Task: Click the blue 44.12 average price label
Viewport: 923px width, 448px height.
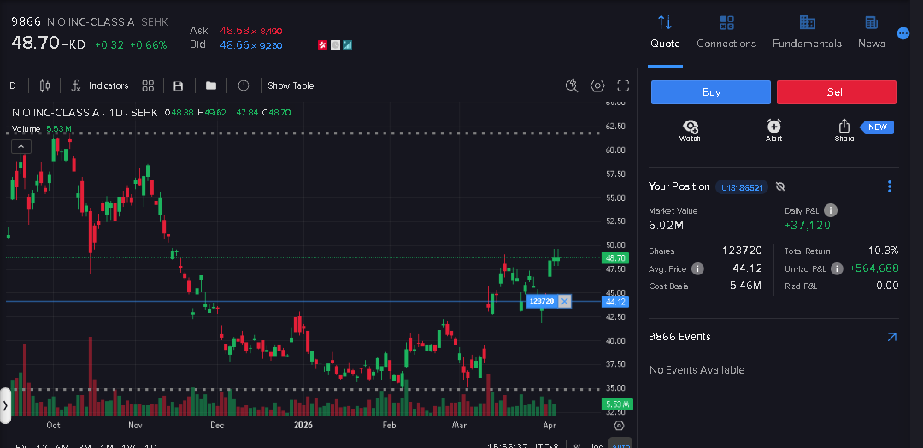Action: click(x=615, y=302)
